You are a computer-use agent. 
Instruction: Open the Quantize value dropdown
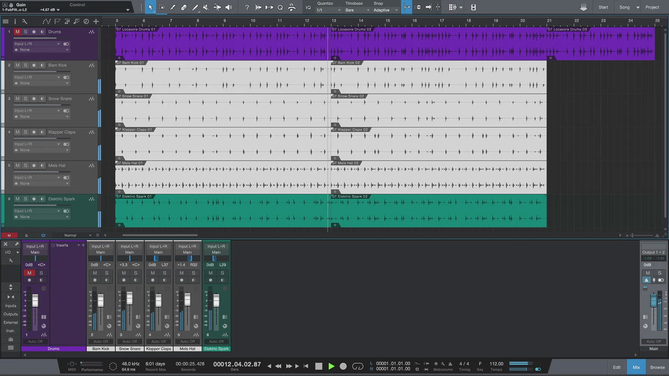click(x=326, y=10)
